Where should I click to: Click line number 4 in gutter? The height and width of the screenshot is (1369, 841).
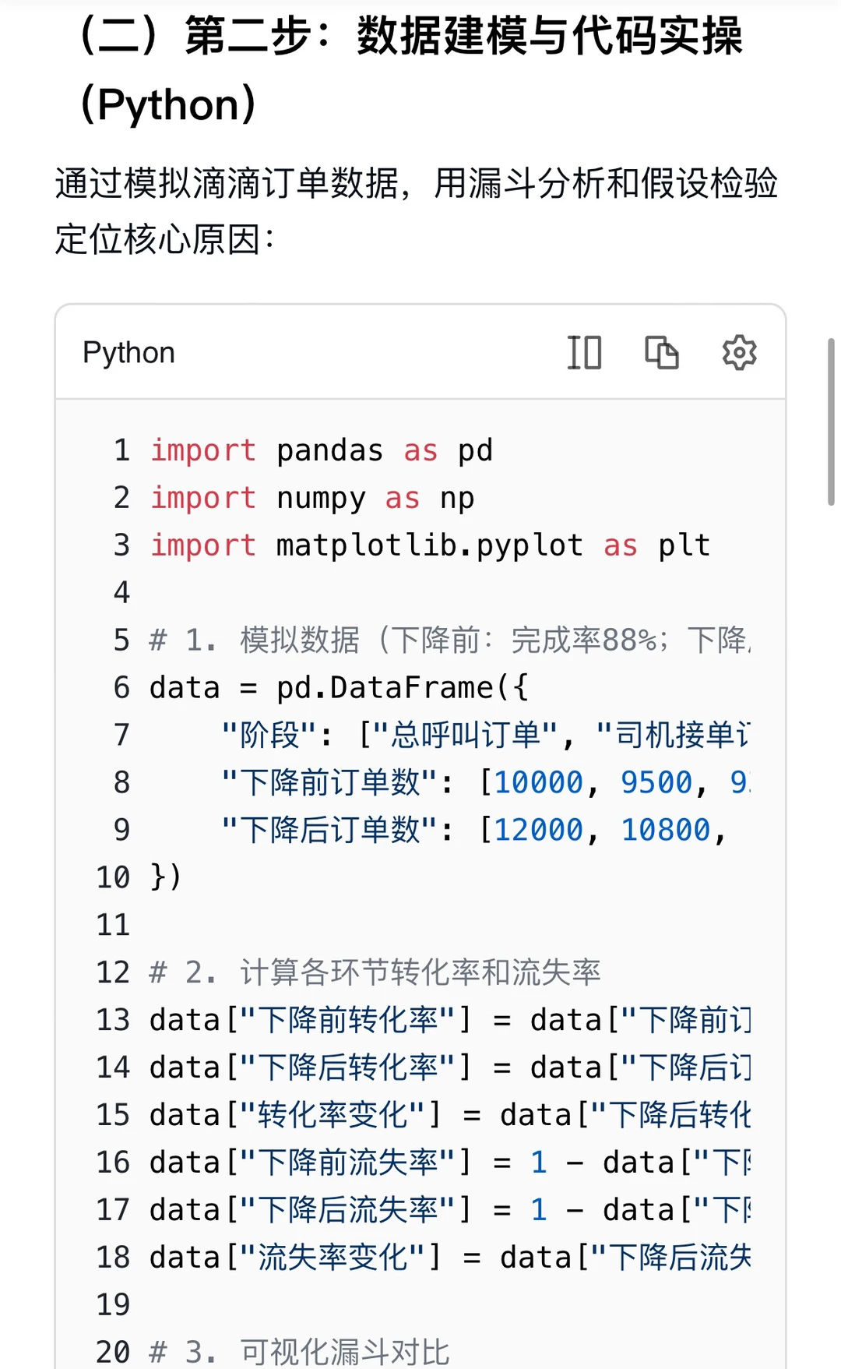click(121, 593)
